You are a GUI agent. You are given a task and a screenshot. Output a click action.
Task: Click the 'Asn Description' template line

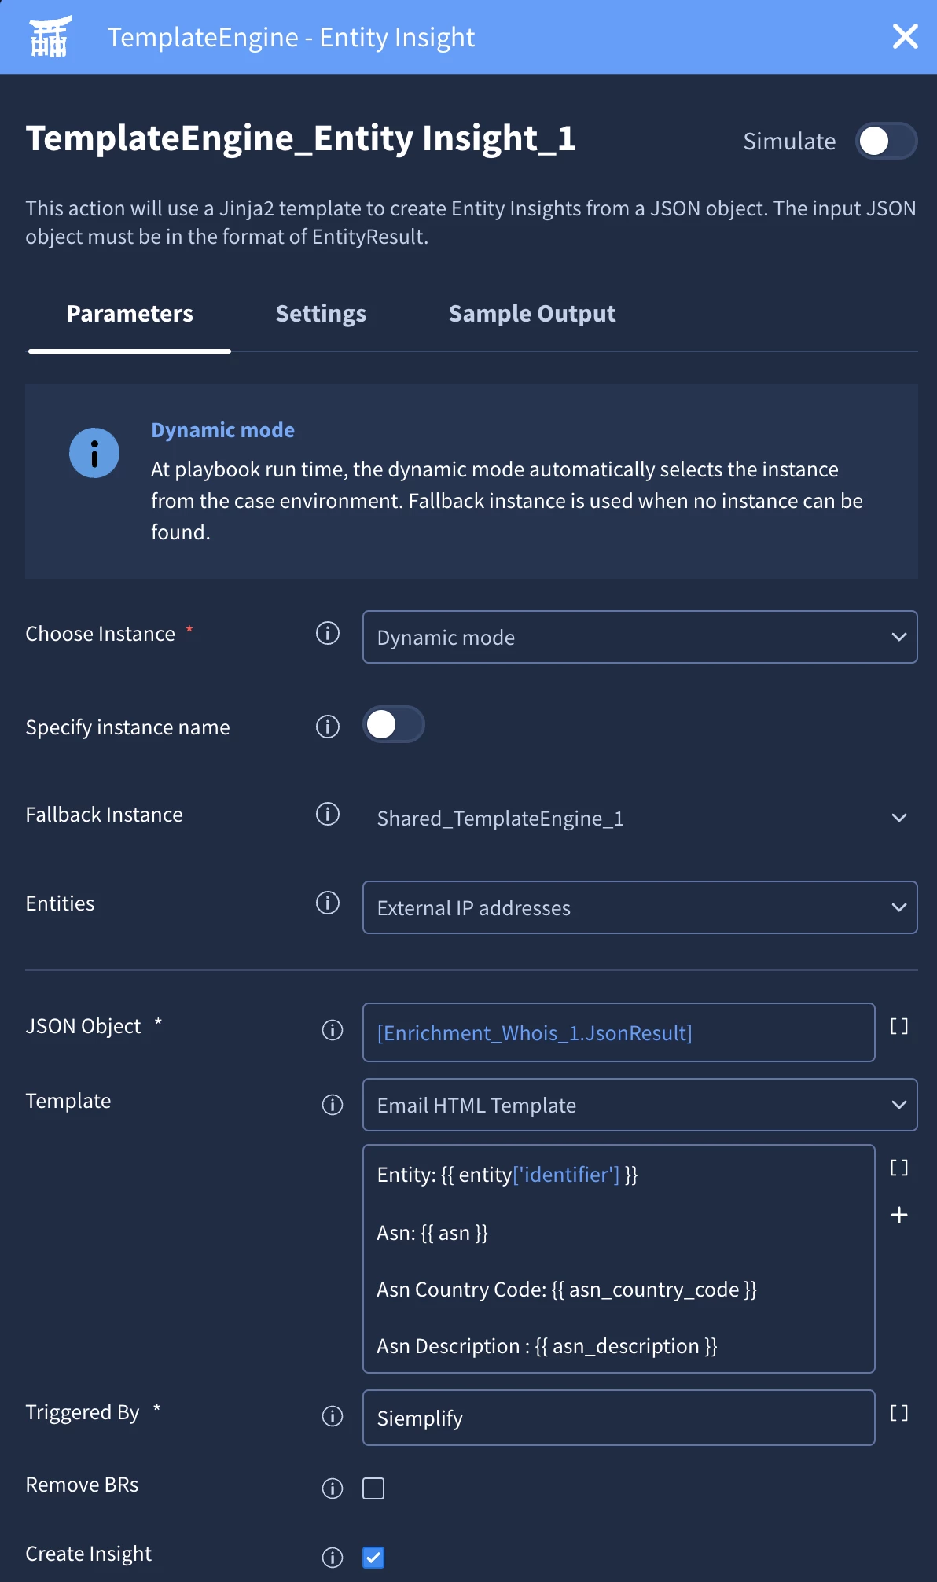tap(547, 1346)
